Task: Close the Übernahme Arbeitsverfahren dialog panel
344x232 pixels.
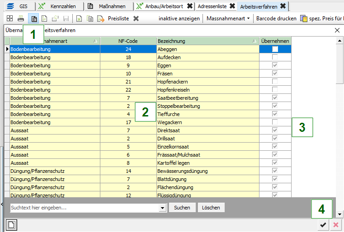Action: [x=337, y=30]
